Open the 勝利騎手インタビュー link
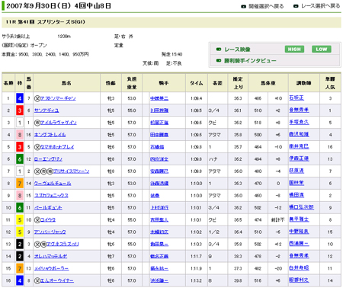This screenshot has height=288, width=343. [x=250, y=61]
